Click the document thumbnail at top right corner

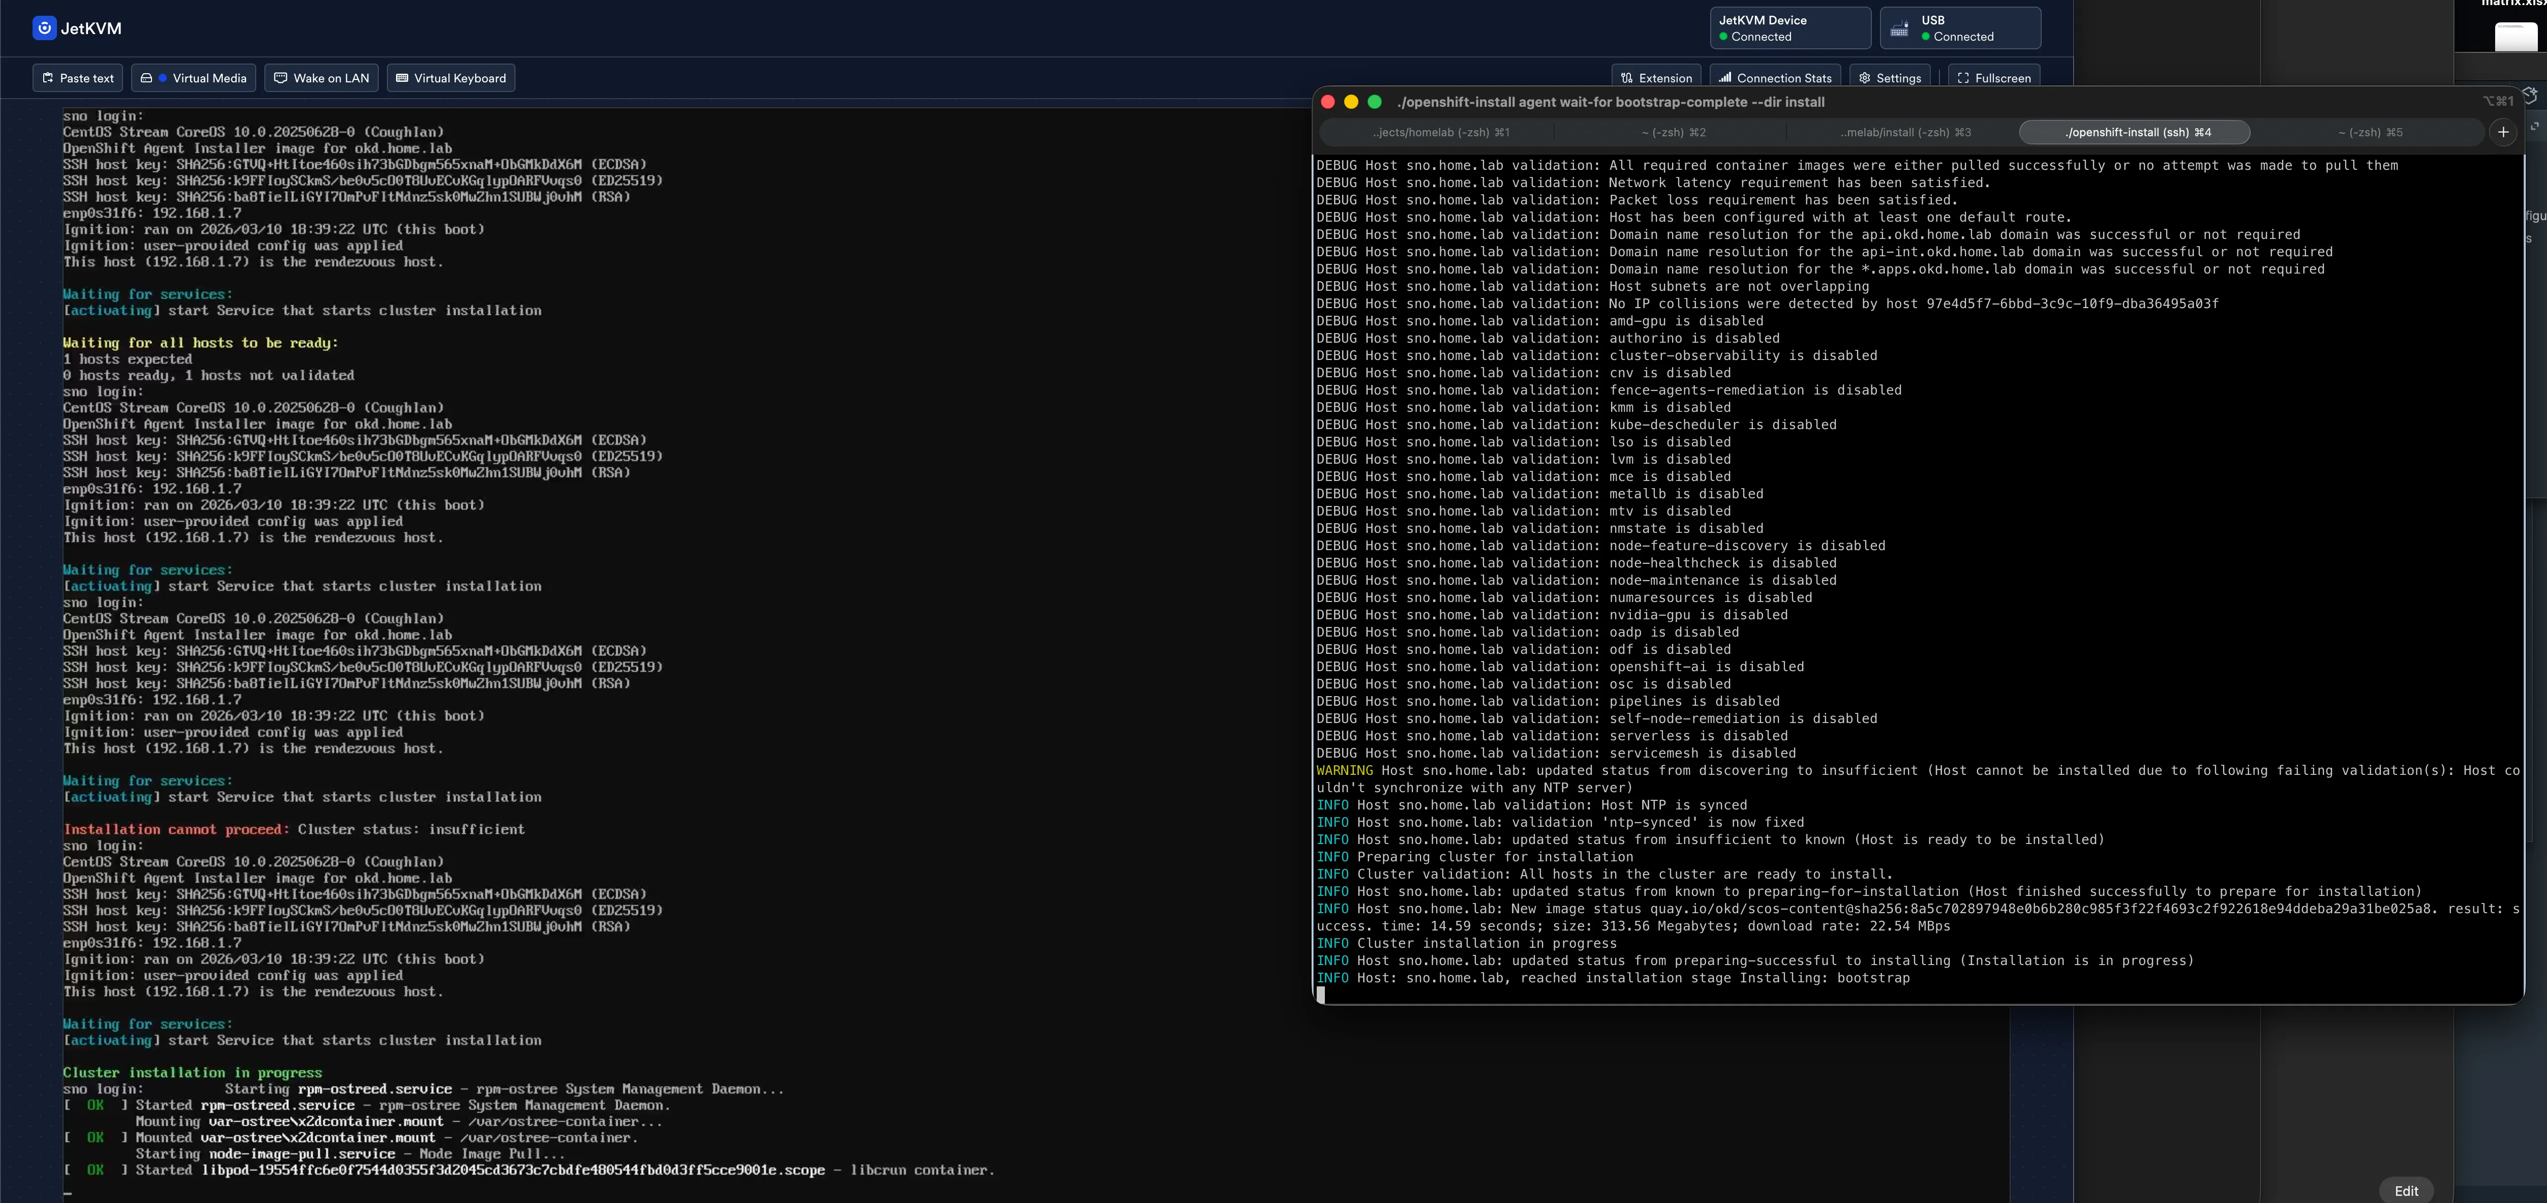click(x=2515, y=36)
